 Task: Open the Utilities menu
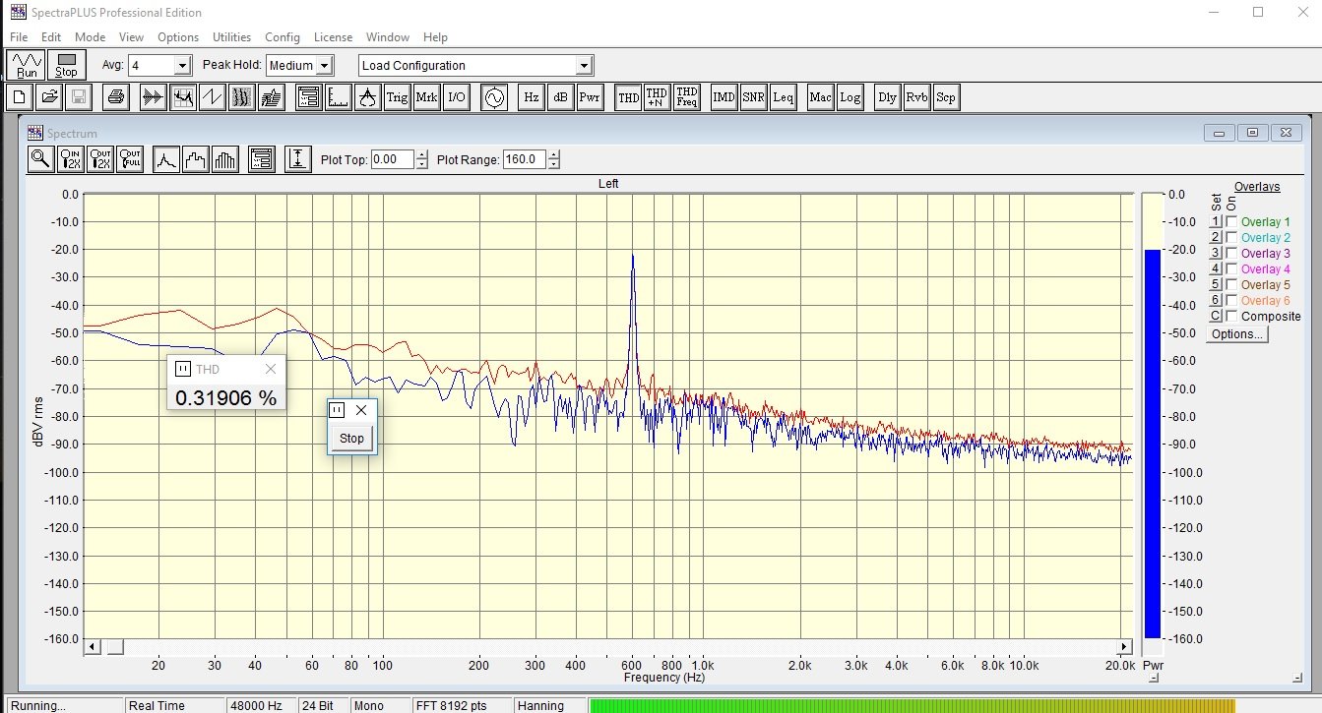(x=231, y=37)
